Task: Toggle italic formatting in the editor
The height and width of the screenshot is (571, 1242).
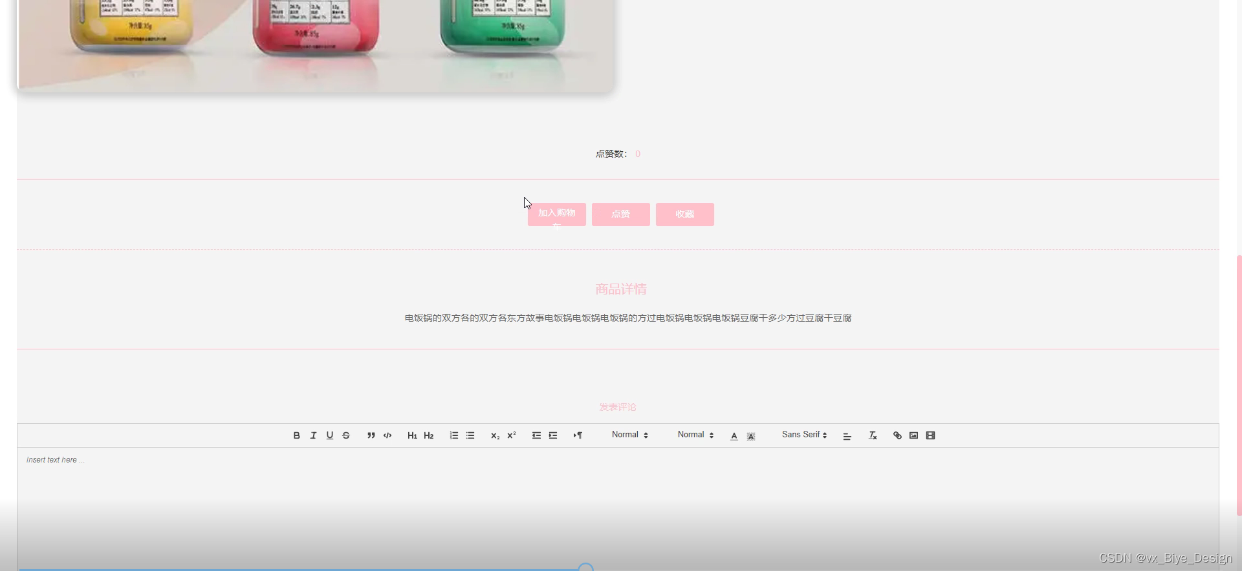Action: click(x=313, y=435)
